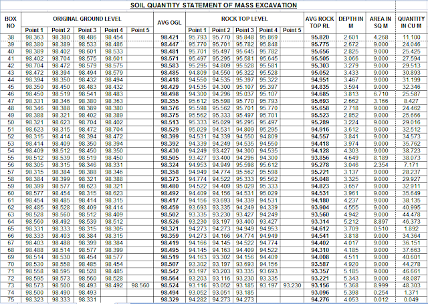Click AVG OGL value 98.421
Viewport: 428px width, 304px height.
[x=169, y=37]
